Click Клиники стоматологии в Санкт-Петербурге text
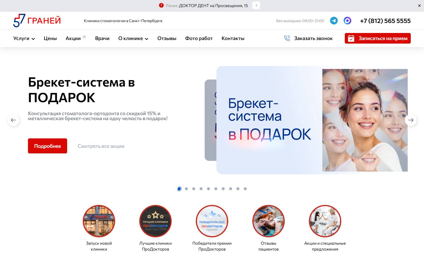This screenshot has height=265, width=424. [x=123, y=21]
